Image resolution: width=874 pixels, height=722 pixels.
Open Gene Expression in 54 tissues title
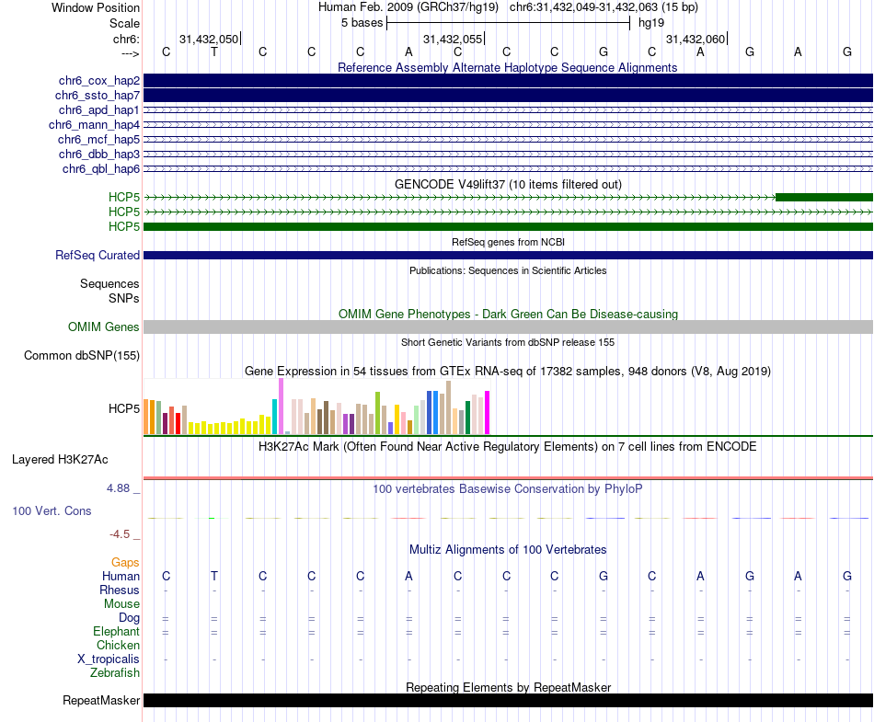click(x=508, y=371)
